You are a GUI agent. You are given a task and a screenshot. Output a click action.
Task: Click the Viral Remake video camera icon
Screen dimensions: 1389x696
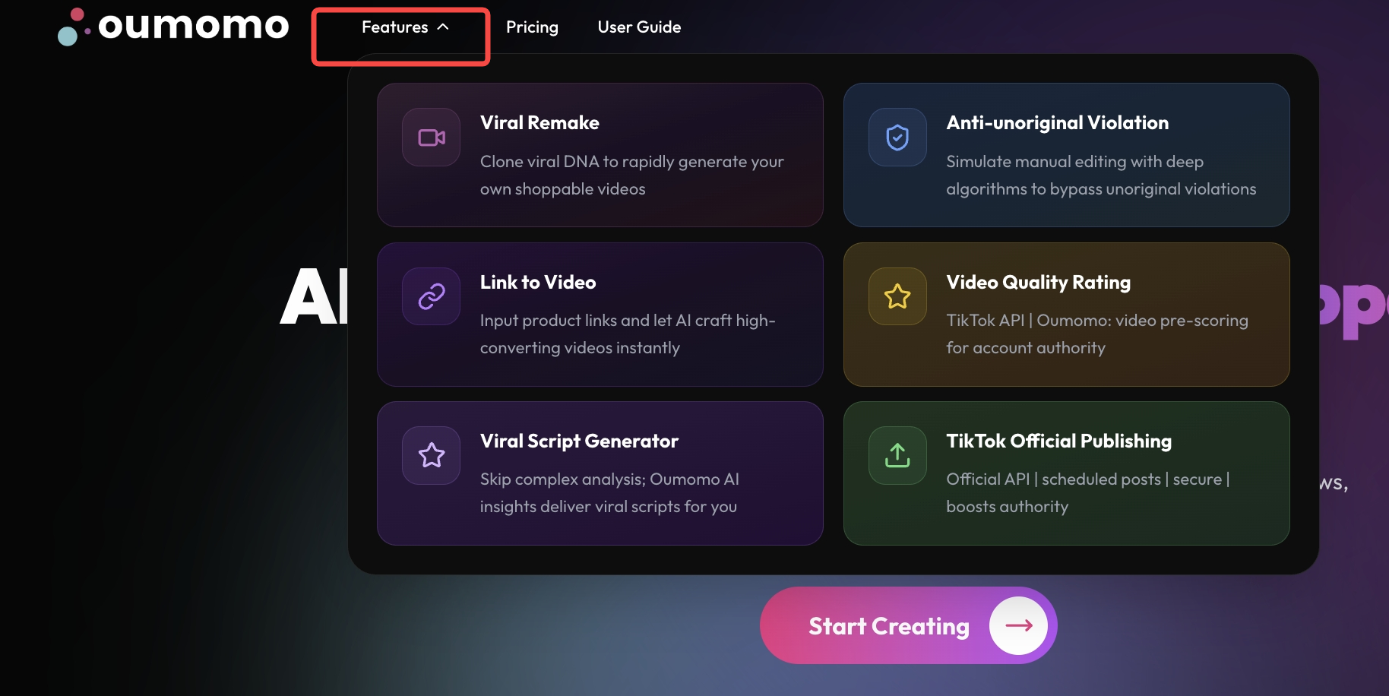click(432, 138)
